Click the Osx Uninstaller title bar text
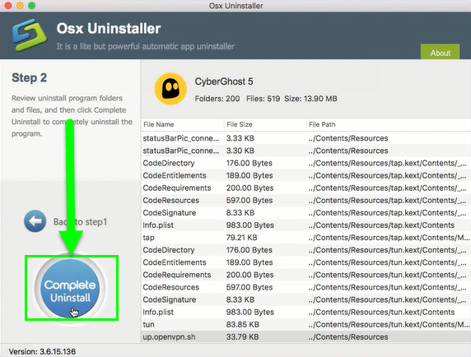The width and height of the screenshot is (471, 357). 235,6
